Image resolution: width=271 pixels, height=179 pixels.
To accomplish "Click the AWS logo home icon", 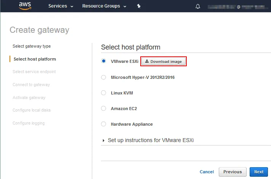I will (x=25, y=6).
